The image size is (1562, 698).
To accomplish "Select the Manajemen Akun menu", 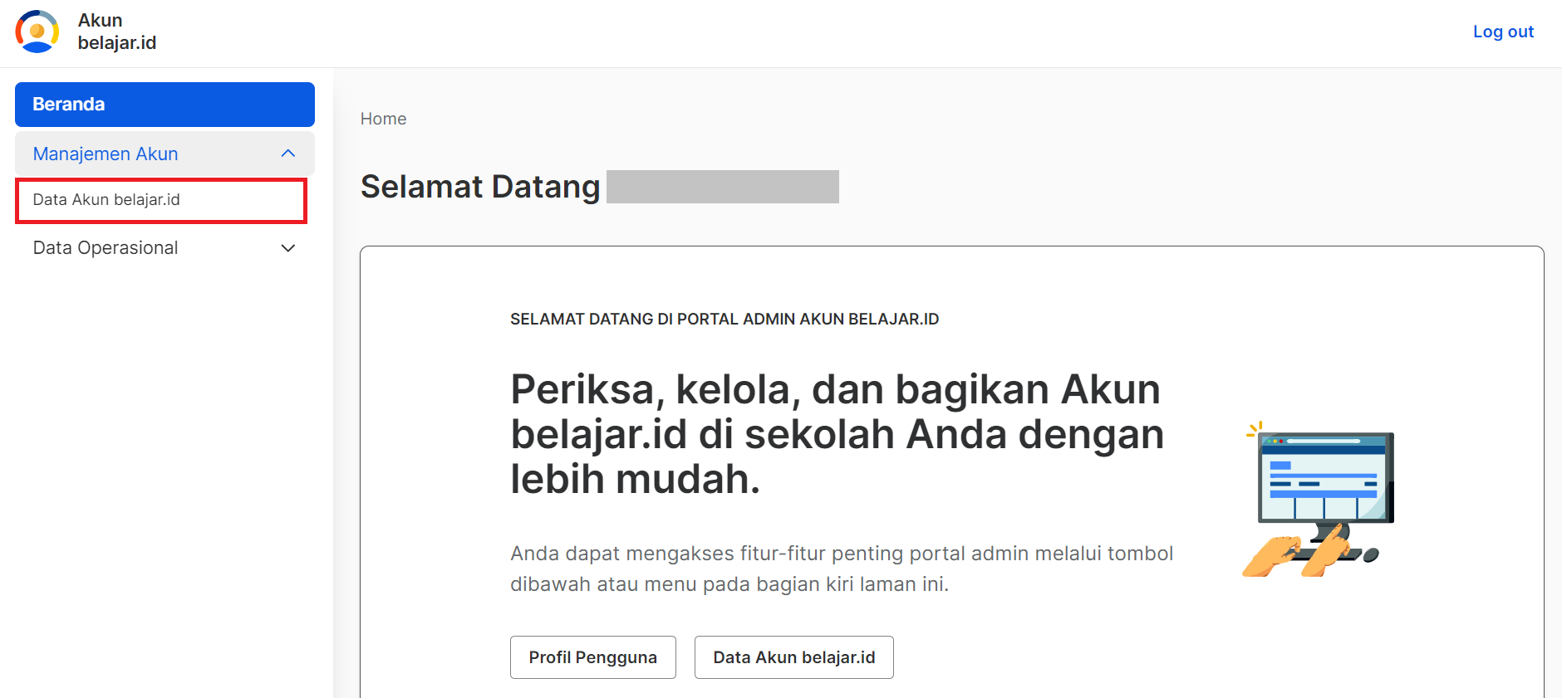I will (x=165, y=154).
